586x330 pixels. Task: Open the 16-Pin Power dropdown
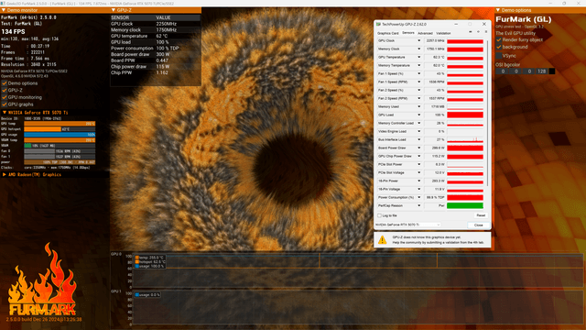coord(418,181)
